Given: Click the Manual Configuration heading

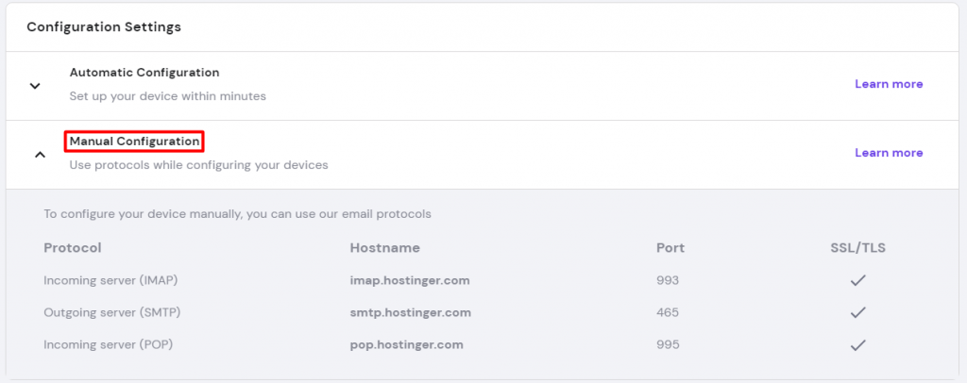Looking at the screenshot, I should click(135, 142).
